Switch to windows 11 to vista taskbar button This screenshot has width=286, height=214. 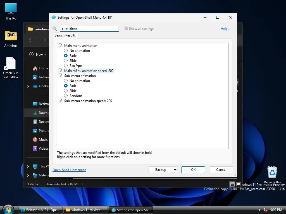86,210
